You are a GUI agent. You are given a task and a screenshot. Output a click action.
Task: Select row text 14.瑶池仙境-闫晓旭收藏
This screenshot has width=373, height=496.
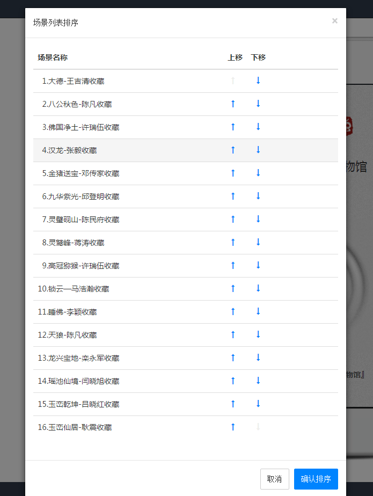click(78, 382)
